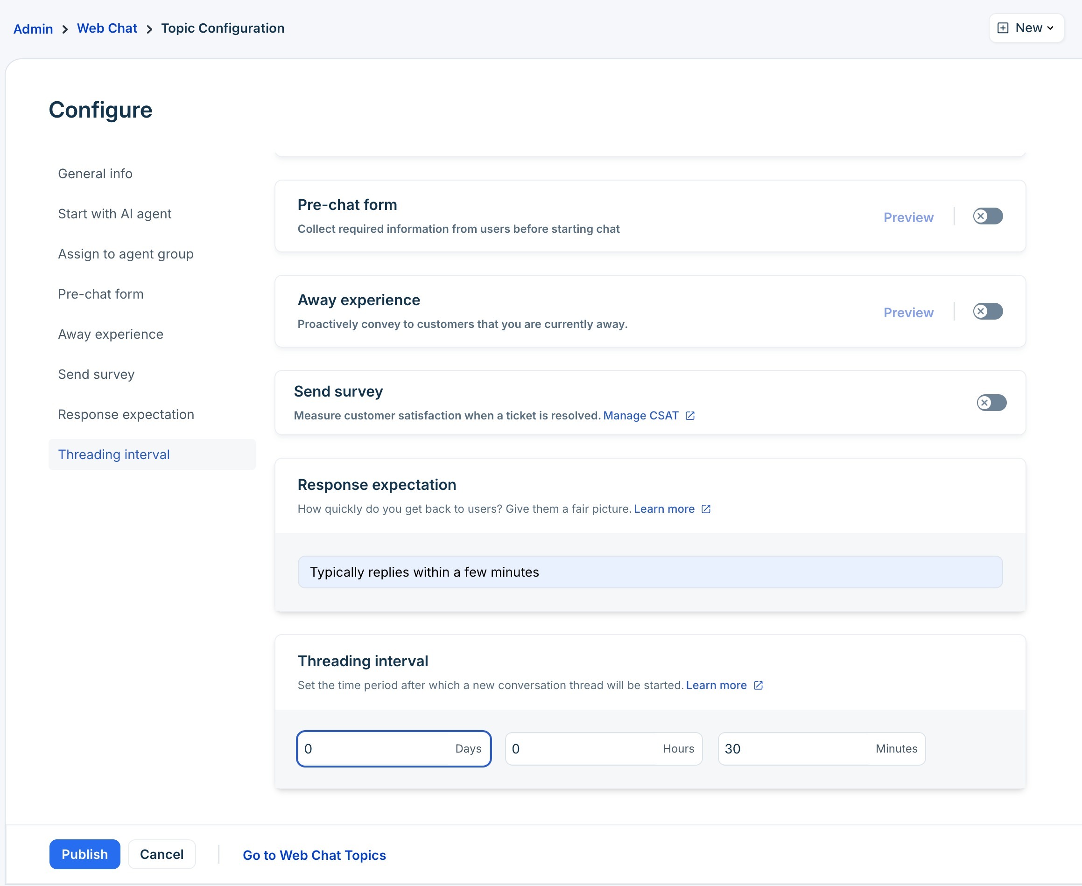The height and width of the screenshot is (886, 1082).
Task: Click the Minutes input field
Action: [797, 749]
